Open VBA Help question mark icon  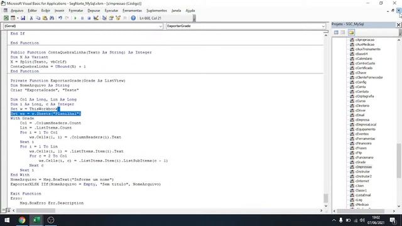pos(133,18)
